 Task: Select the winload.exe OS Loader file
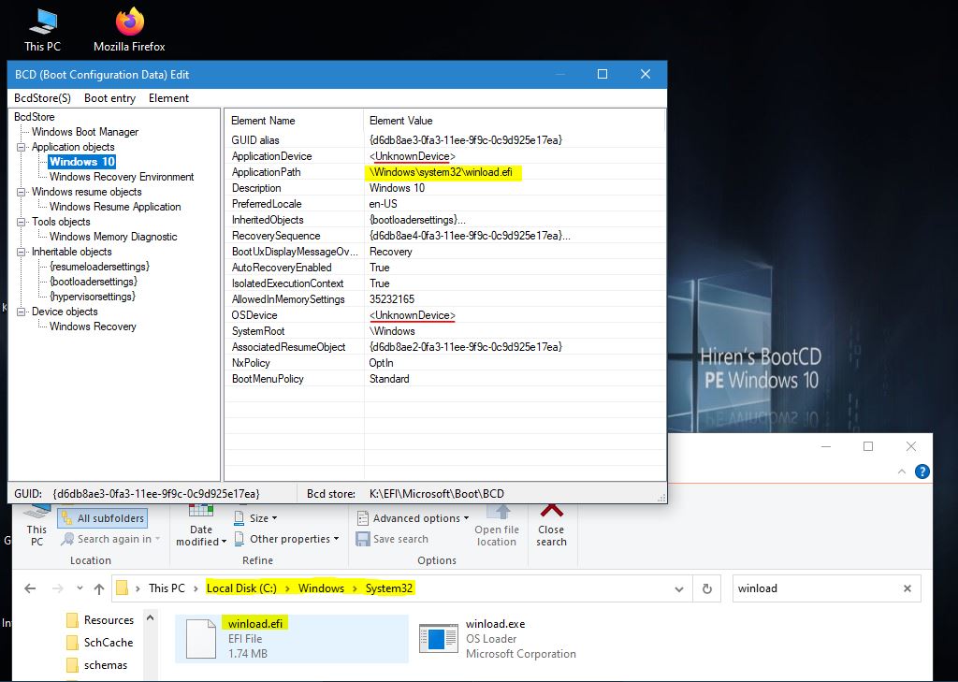tap(496, 639)
